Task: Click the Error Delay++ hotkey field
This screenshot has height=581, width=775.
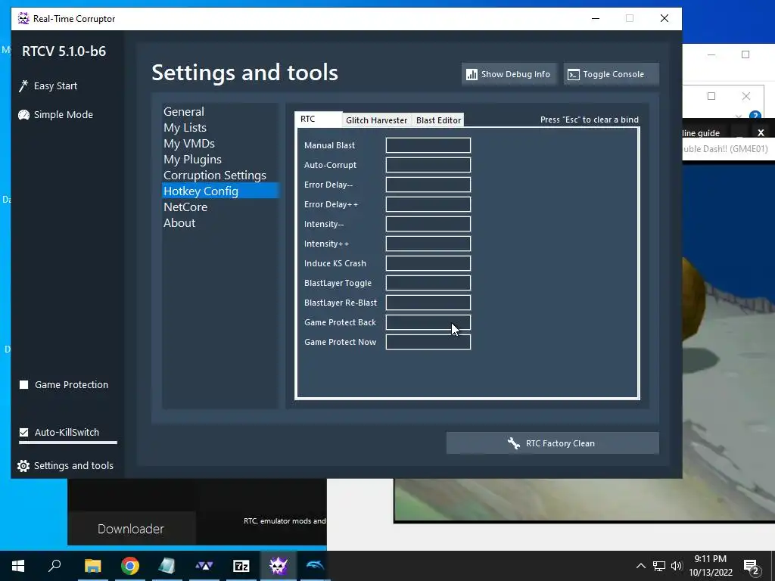Action: coord(428,204)
